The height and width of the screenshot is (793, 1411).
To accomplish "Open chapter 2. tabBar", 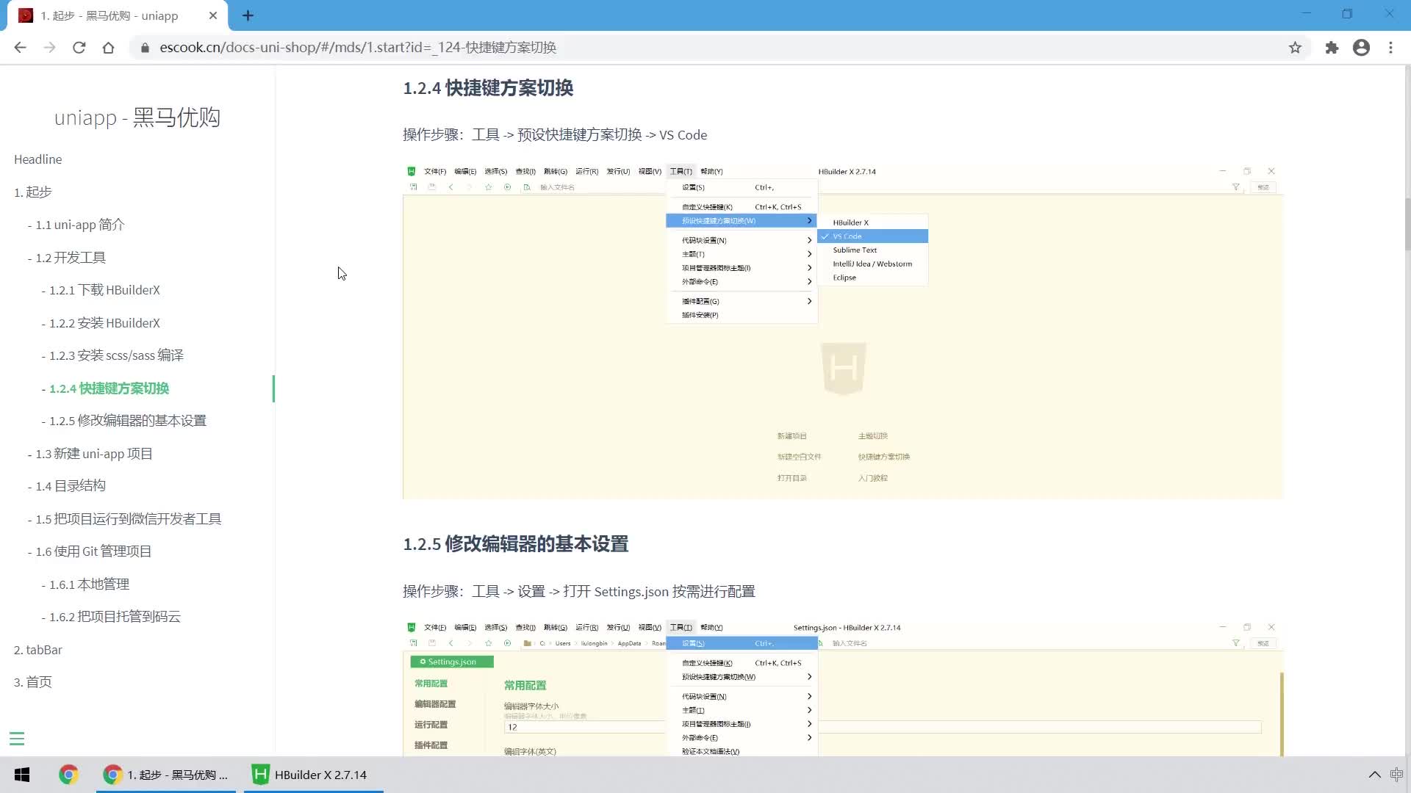I will tap(38, 650).
